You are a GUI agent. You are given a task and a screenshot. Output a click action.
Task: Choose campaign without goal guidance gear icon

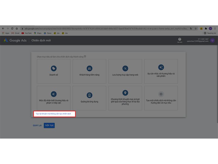coord(161,94)
